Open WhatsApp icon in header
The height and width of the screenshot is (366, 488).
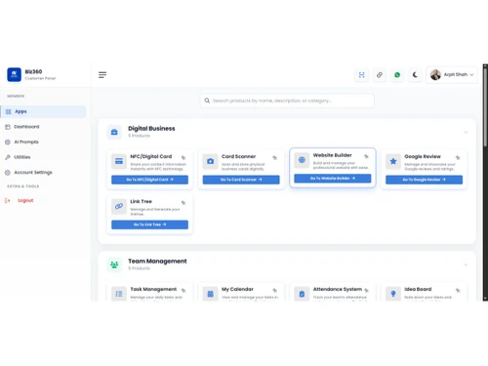tap(397, 75)
